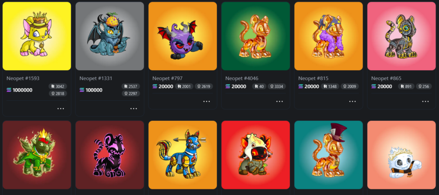View the purple bat-winged Neopet #797 image
This screenshot has width=439, height=195.
pos(183,36)
